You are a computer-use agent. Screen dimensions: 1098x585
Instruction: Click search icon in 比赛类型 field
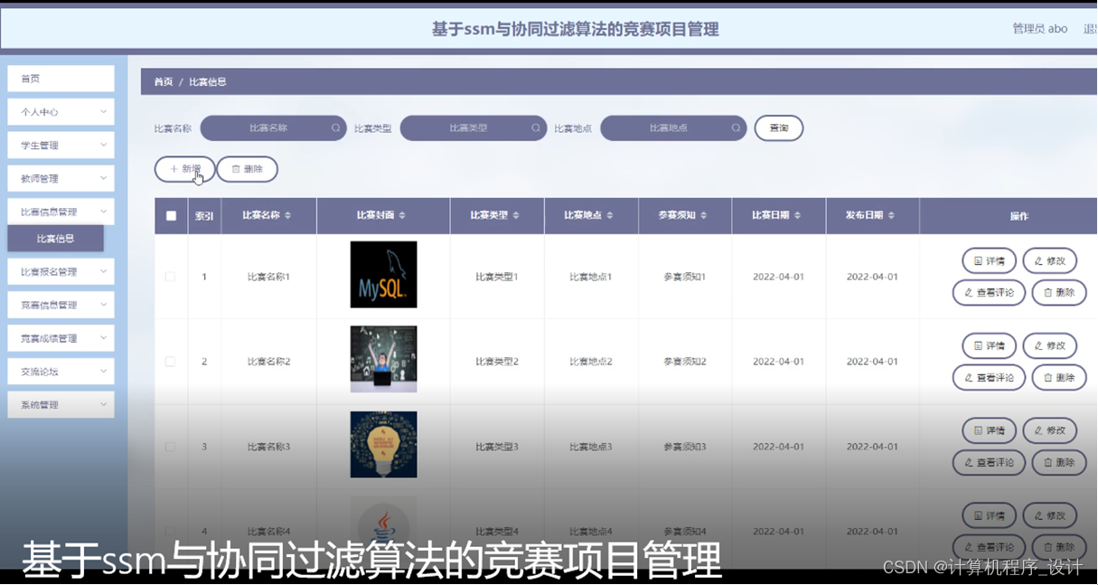tap(536, 128)
